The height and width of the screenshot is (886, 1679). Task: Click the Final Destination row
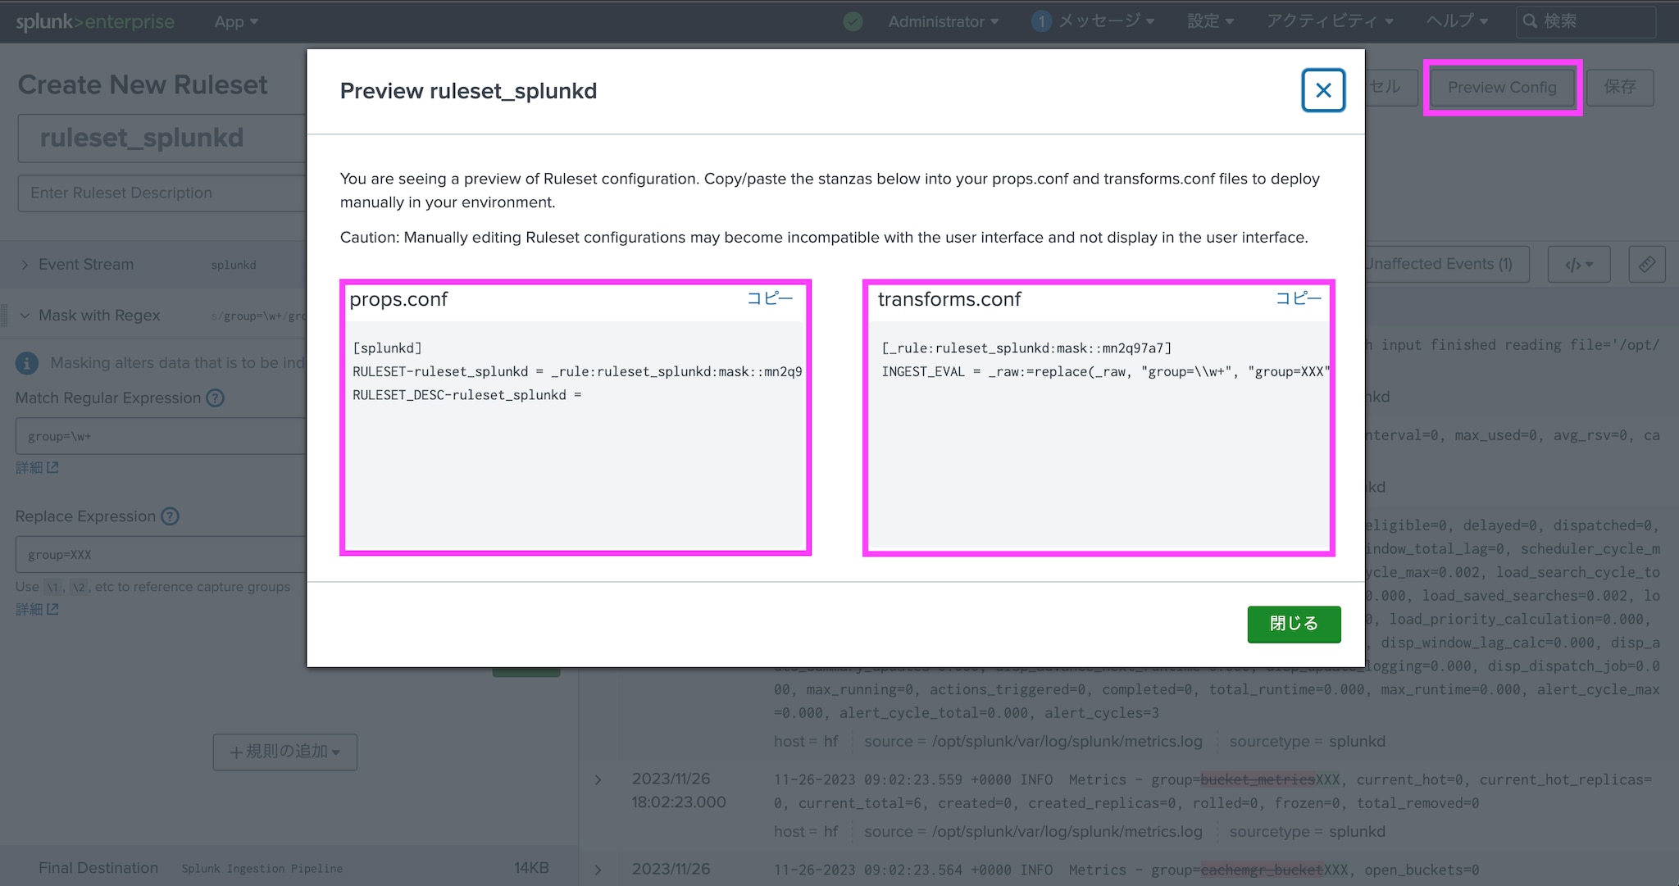[x=289, y=867]
